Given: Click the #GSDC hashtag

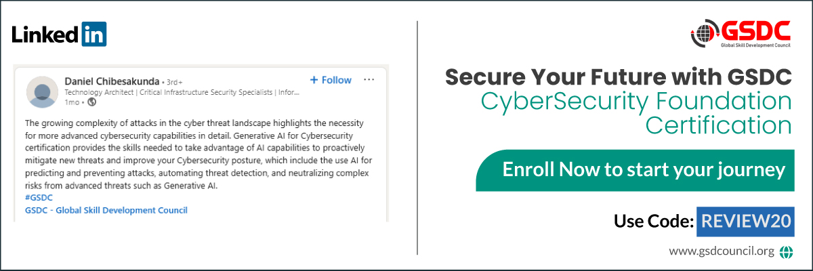Looking at the screenshot, I should pyautogui.click(x=39, y=197).
